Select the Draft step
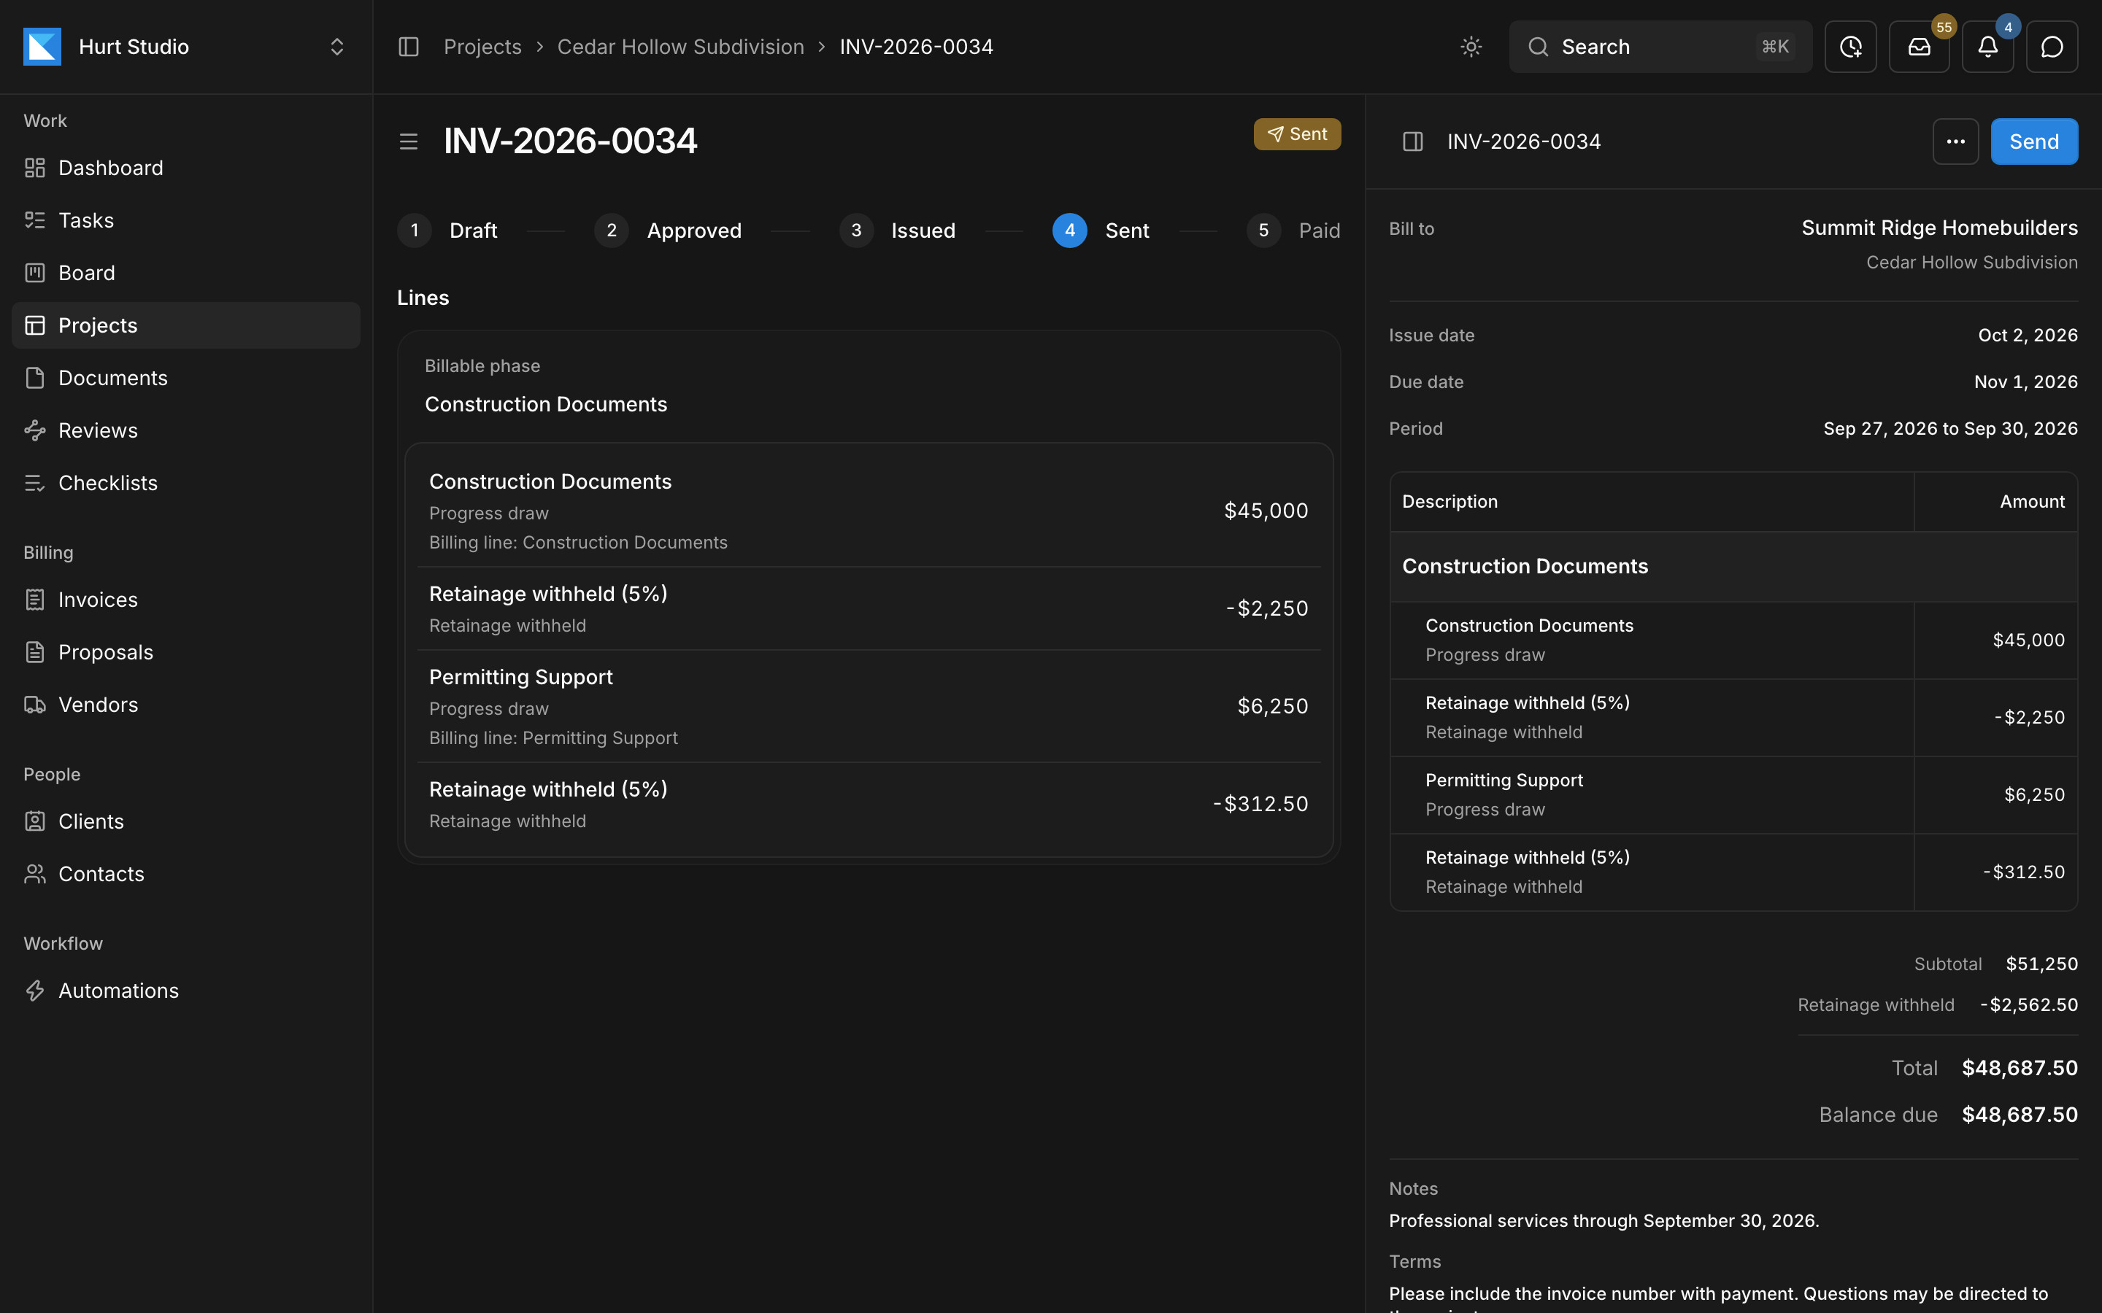This screenshot has width=2102, height=1313. (448, 231)
